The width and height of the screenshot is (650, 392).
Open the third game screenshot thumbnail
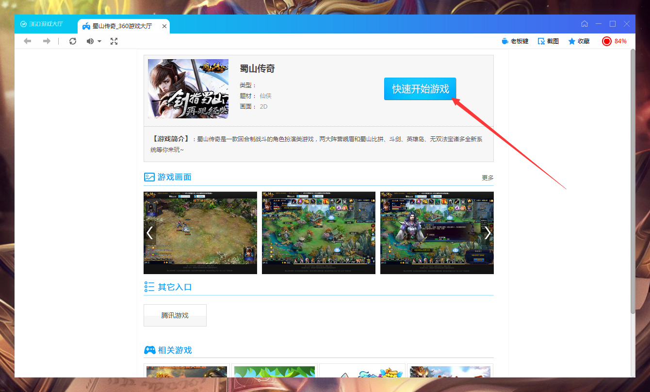437,233
